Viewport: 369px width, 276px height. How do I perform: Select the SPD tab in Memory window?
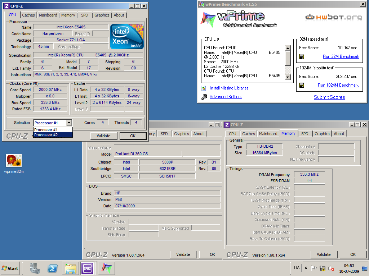pyautogui.click(x=305, y=134)
